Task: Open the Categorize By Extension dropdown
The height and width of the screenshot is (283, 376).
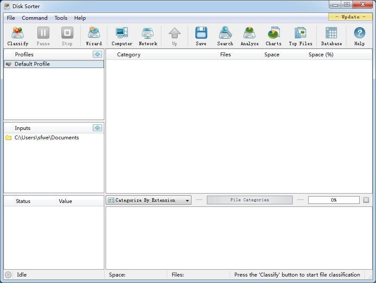Action: pos(149,200)
